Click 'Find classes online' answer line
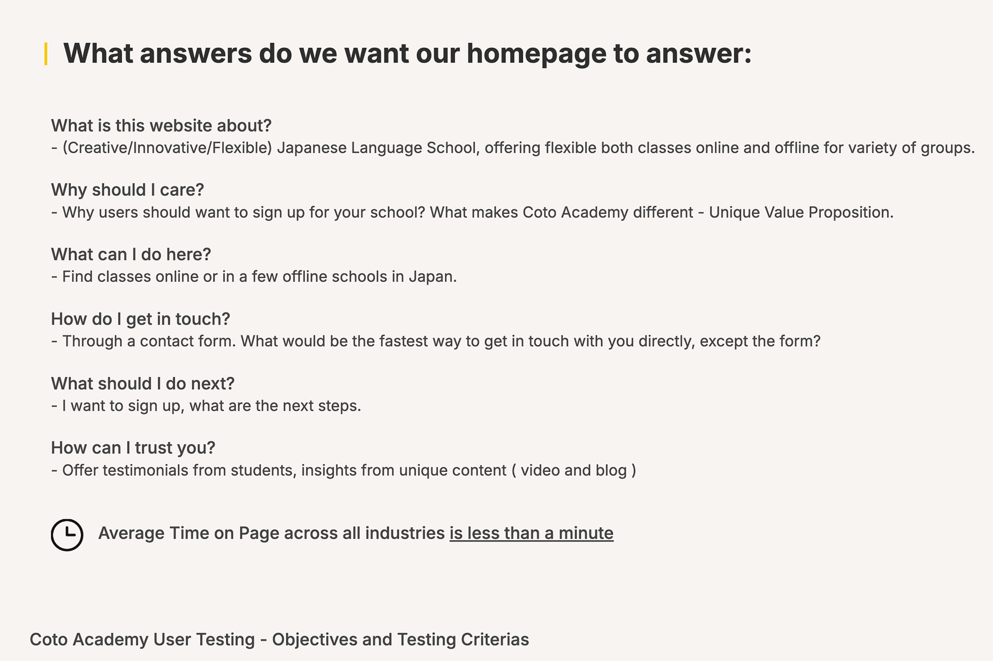Image resolution: width=993 pixels, height=661 pixels. (254, 277)
